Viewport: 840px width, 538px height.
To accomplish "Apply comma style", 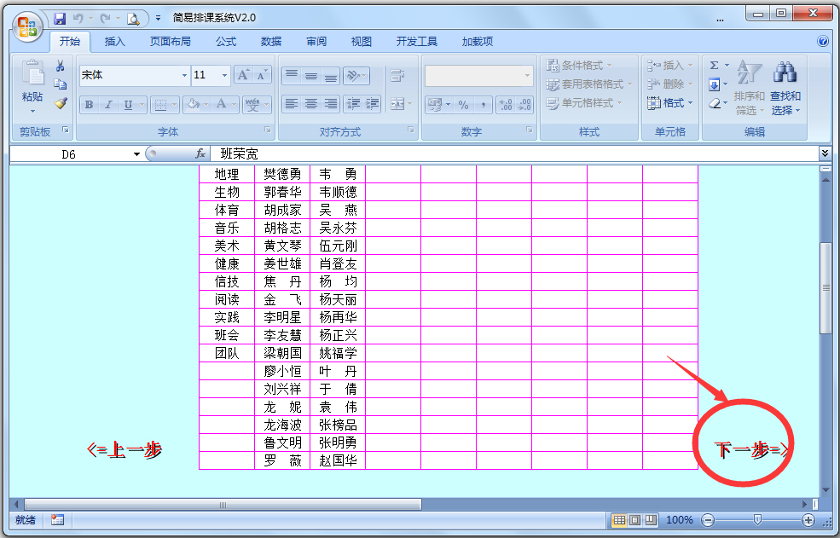I will pyautogui.click(x=484, y=105).
